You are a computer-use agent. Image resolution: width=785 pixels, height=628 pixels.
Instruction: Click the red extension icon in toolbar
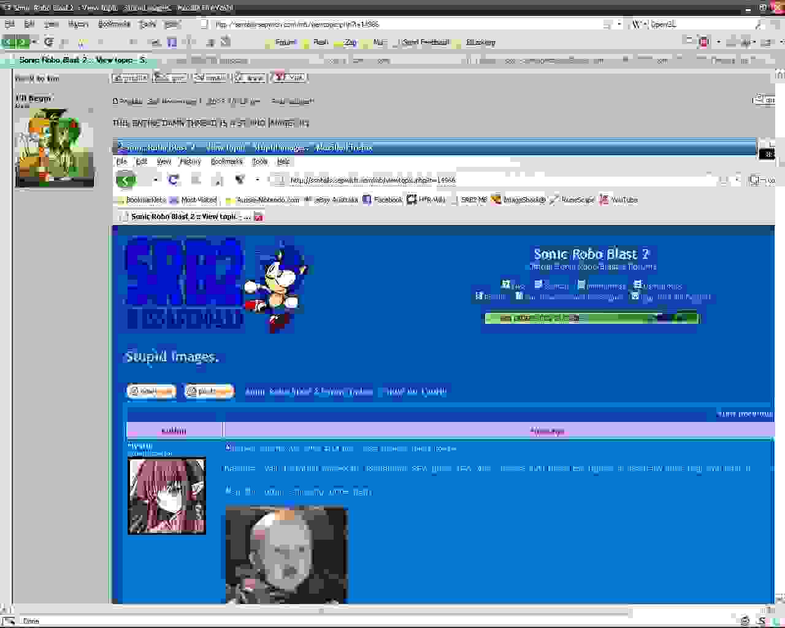(703, 42)
